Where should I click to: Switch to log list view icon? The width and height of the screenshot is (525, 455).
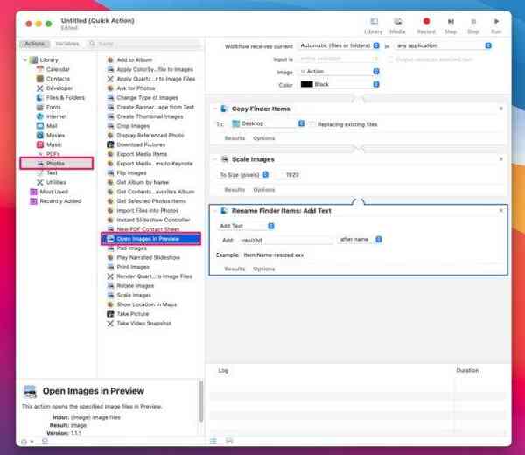tap(213, 441)
